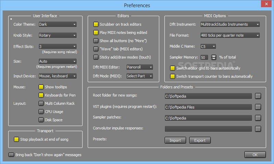Click the Convolutor impulse responses field
Image resolution: width=274 pixels, height=164 pixels.
click(208, 129)
